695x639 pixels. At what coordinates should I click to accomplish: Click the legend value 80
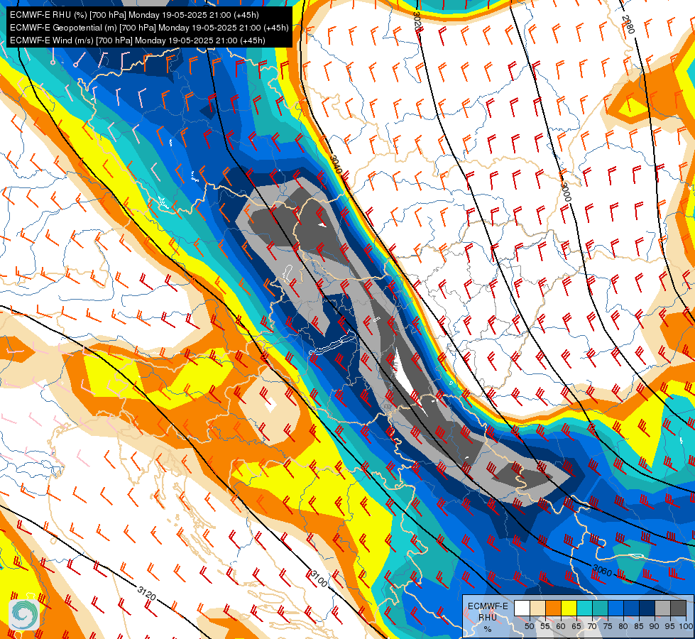click(623, 626)
